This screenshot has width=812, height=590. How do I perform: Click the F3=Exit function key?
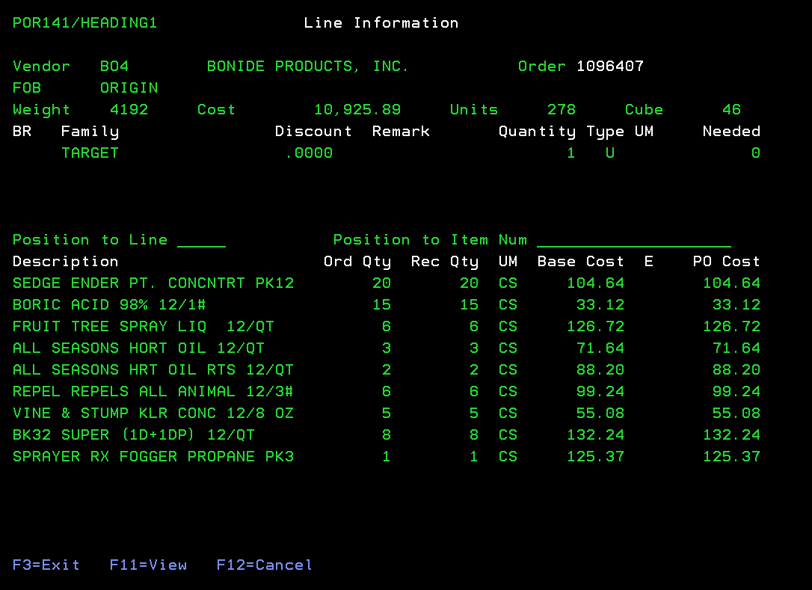(x=46, y=565)
